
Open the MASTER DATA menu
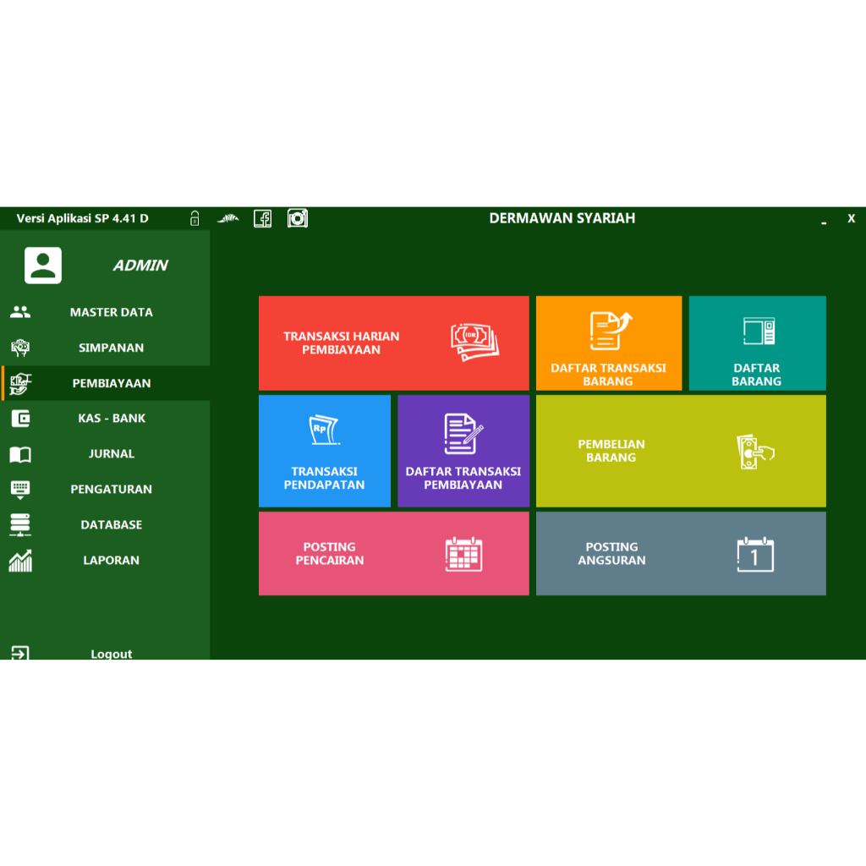point(105,312)
